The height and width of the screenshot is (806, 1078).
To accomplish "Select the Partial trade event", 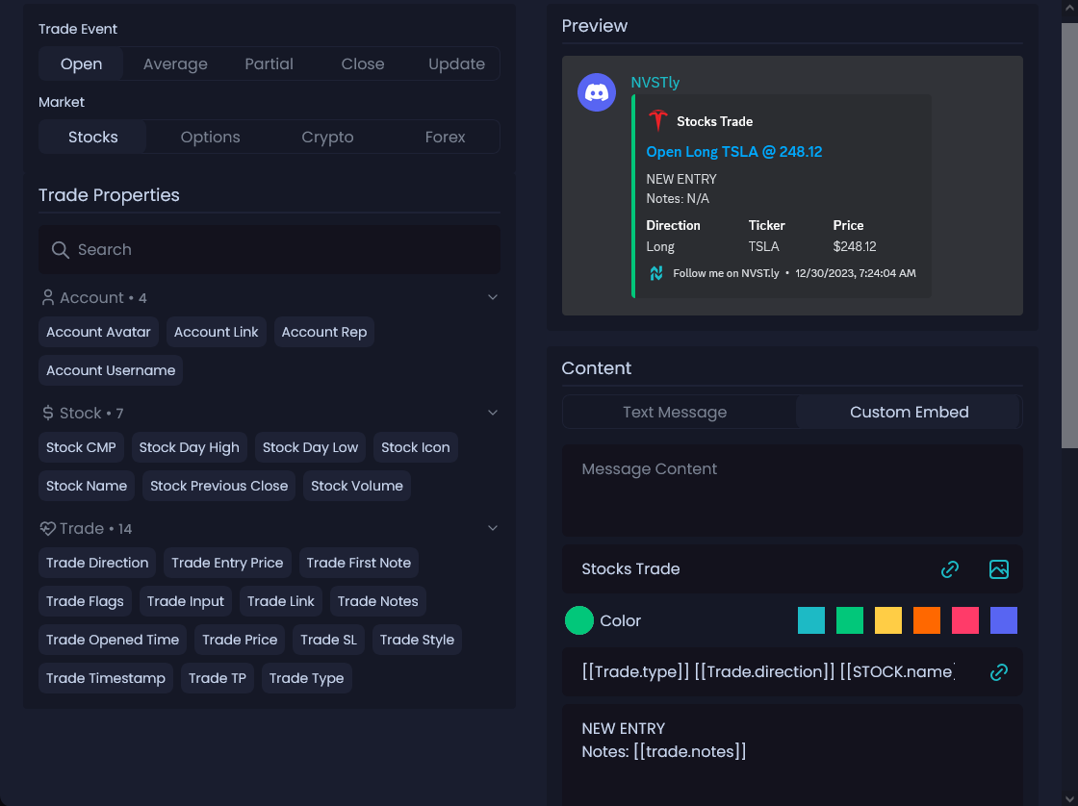I will coord(269,63).
